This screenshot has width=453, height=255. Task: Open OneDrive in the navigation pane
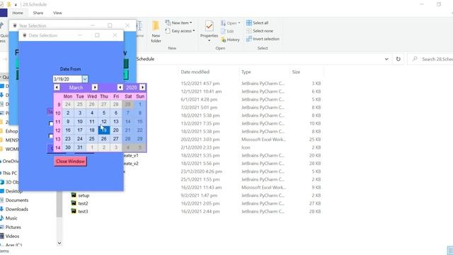10,161
